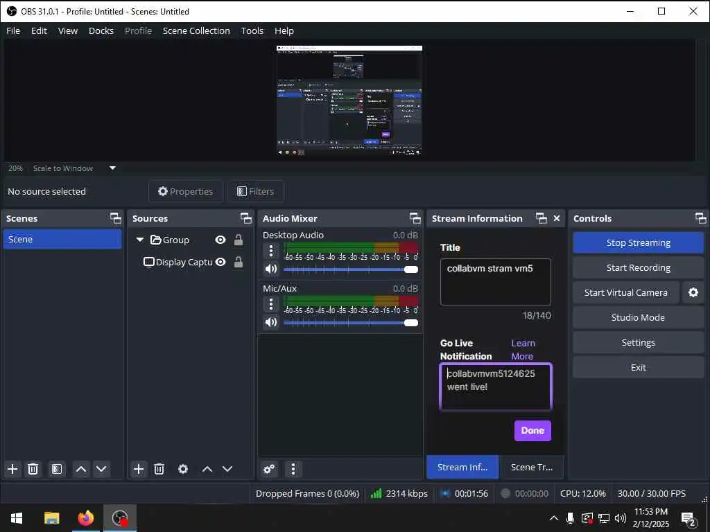Open the View menu
This screenshot has width=710, height=532.
coord(67,30)
